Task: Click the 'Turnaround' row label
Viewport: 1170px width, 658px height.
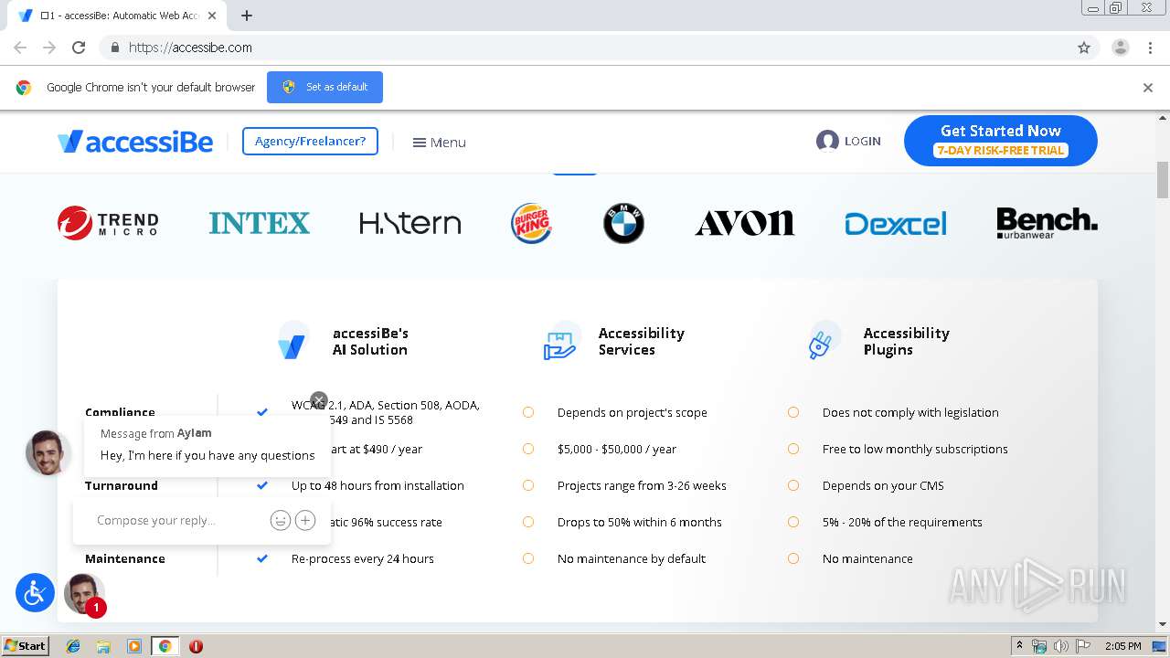Action: pos(122,485)
